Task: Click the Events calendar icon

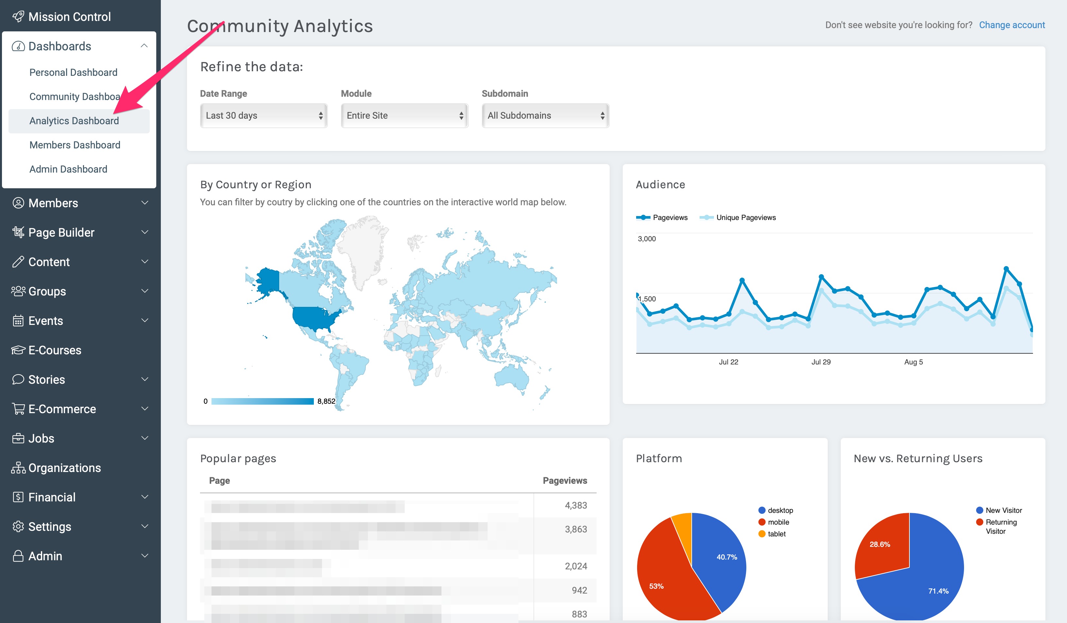Action: 18,321
